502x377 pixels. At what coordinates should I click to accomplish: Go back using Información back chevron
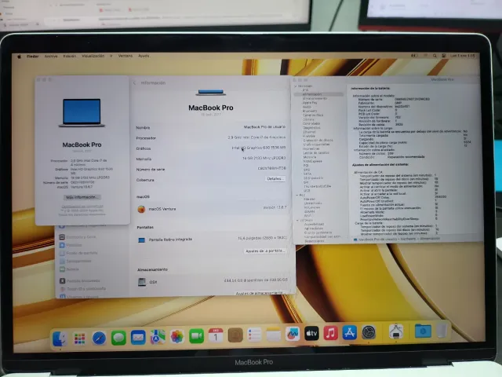[x=134, y=82]
